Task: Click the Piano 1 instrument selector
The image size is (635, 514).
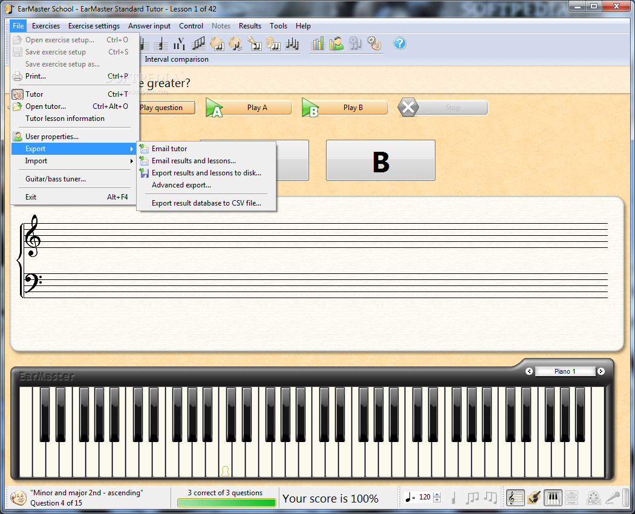Action: (x=565, y=371)
